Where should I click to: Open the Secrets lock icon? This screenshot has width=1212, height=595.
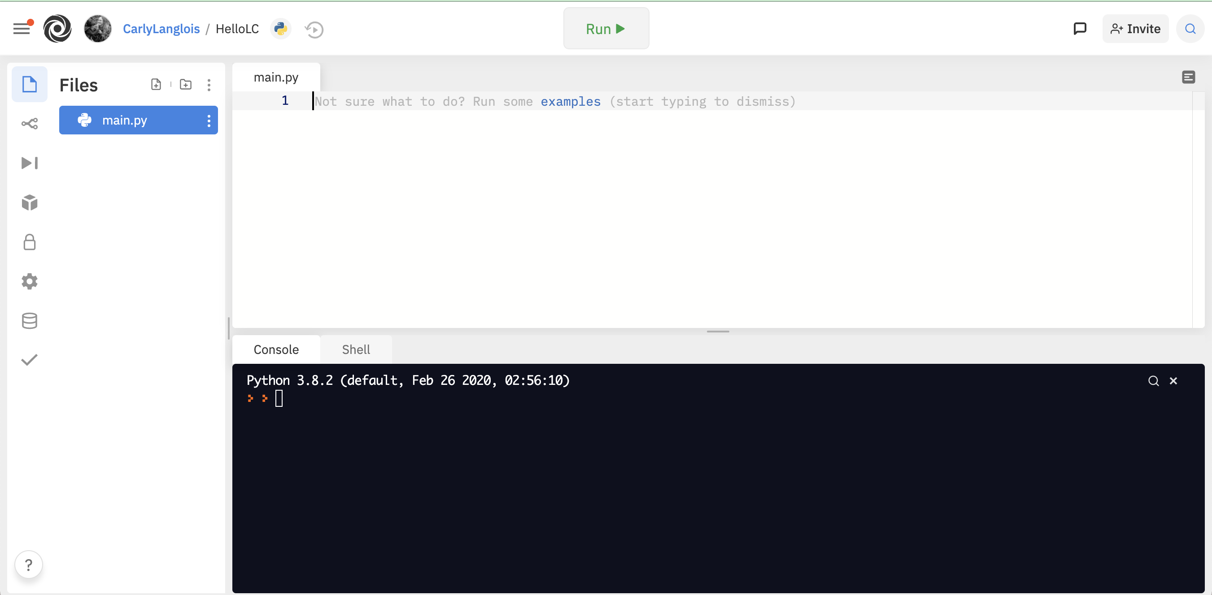click(x=29, y=242)
